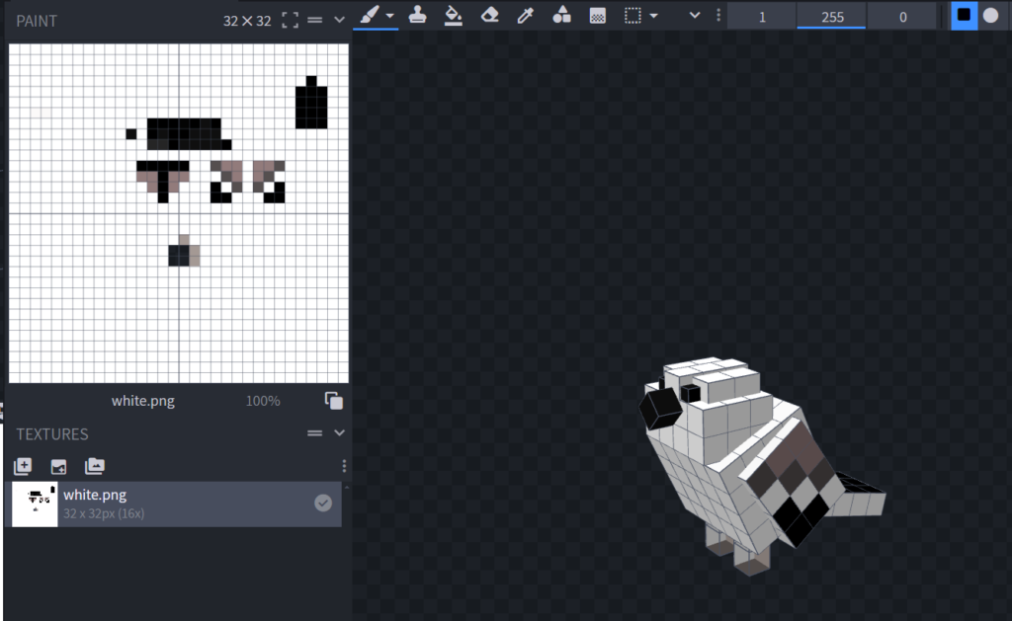Viewport: 1012px width, 621px height.
Task: Collapse the Paint panel chevron
Action: coord(339,20)
